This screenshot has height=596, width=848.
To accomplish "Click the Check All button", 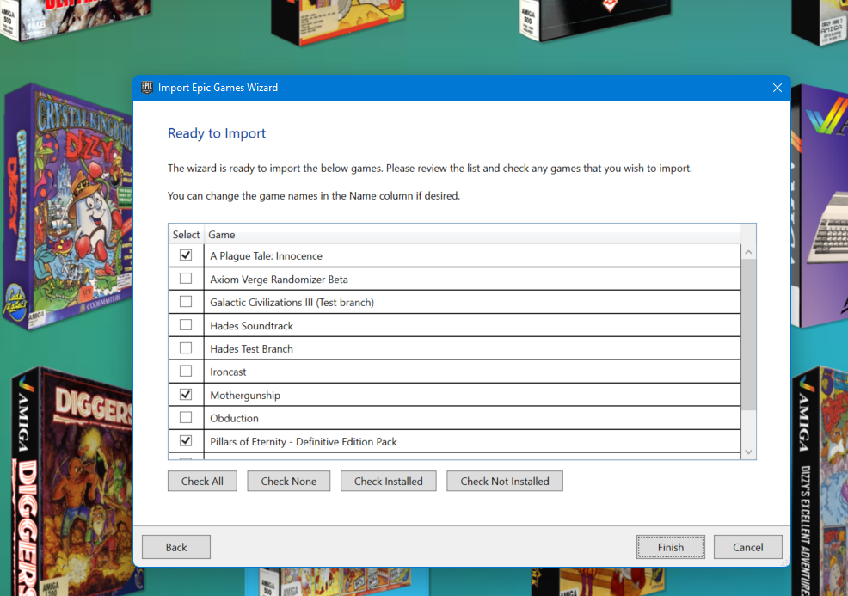I will tap(202, 482).
